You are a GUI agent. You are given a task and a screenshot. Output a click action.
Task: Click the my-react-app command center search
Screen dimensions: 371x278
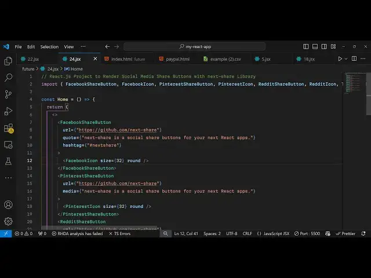click(x=195, y=46)
